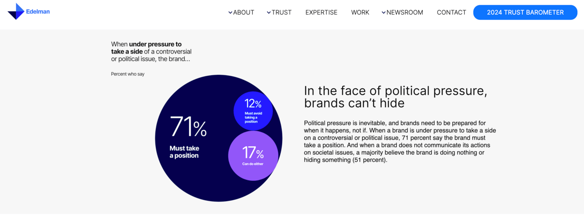This screenshot has width=584, height=216.
Task: Expand the Trust dropdown chevron
Action: click(x=268, y=13)
